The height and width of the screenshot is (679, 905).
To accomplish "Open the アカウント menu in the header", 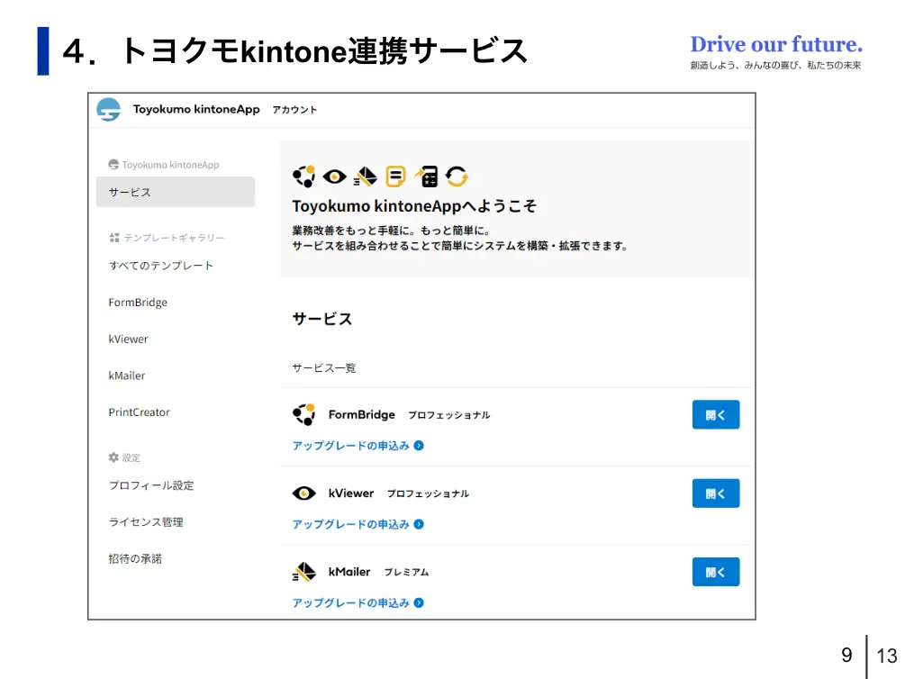I will pyautogui.click(x=294, y=110).
